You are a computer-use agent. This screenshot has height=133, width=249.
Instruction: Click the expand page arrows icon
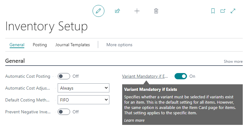[233, 11]
